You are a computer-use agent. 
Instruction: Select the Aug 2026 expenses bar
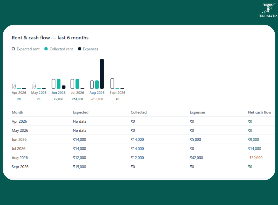click(x=102, y=74)
